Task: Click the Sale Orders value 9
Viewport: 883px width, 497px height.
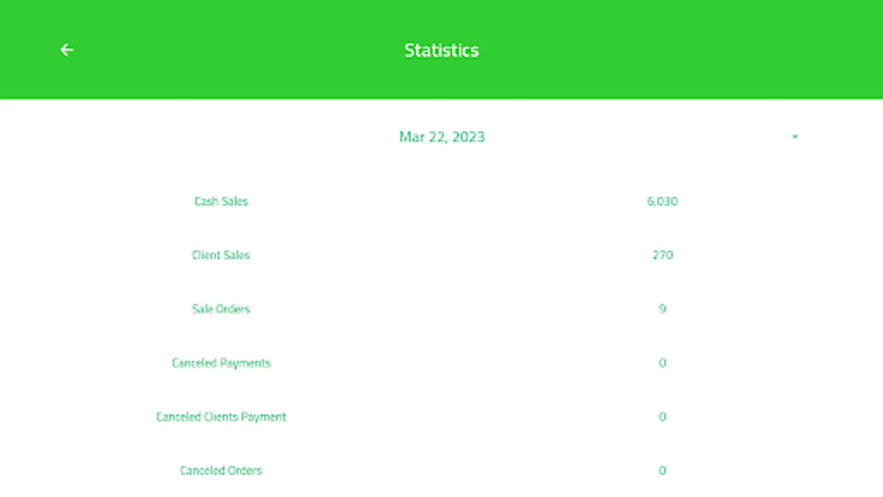Action: pyautogui.click(x=662, y=309)
